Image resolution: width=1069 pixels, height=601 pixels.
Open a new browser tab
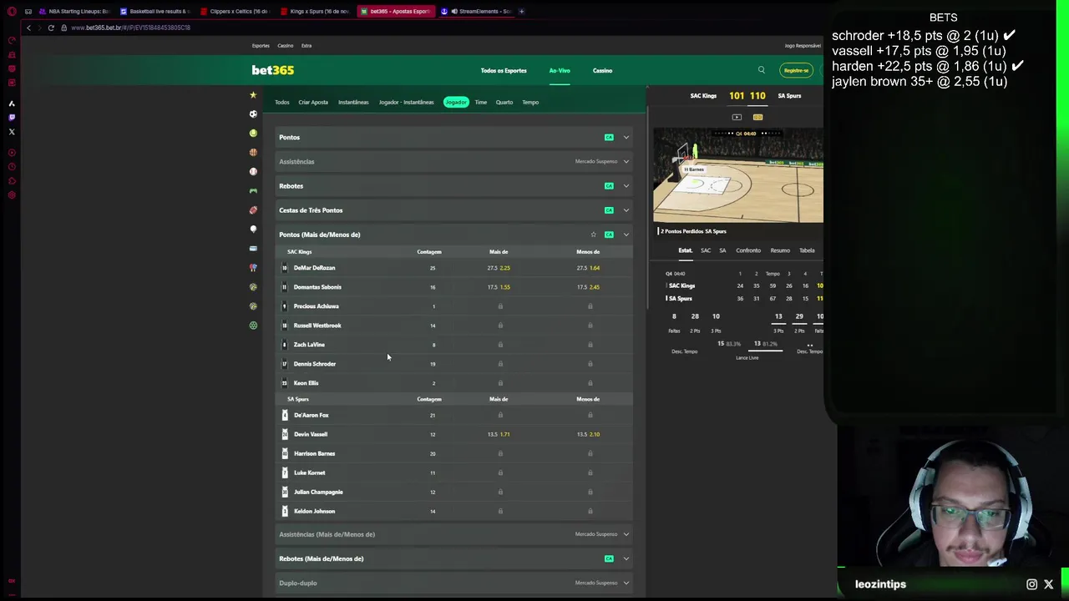521,11
